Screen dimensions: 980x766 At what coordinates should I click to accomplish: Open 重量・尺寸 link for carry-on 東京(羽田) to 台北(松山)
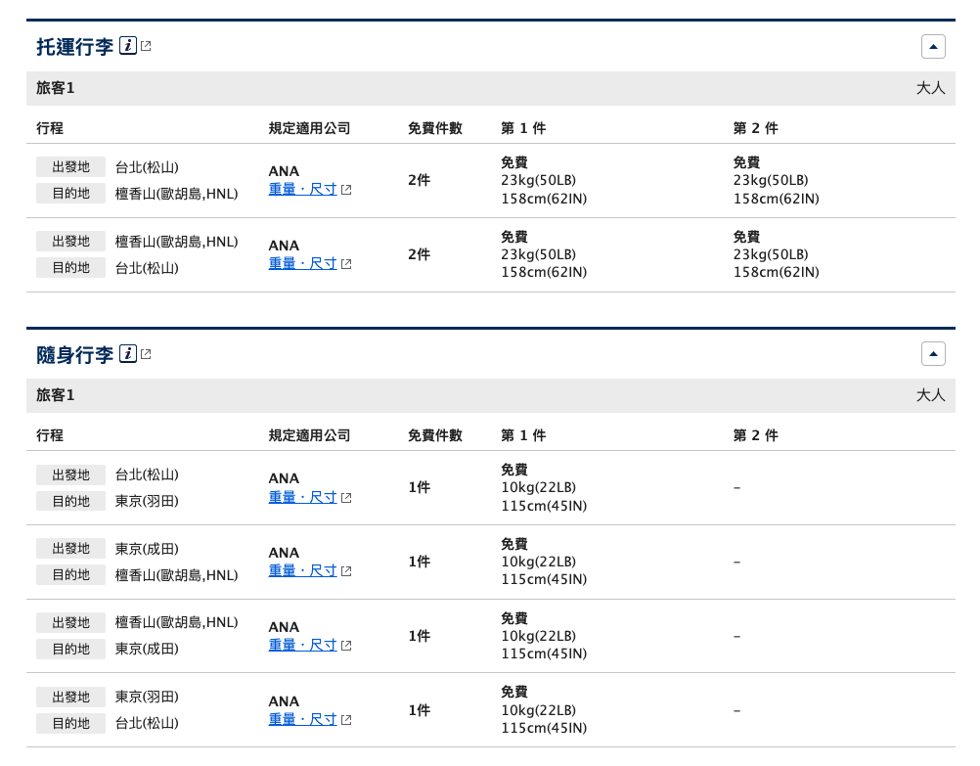302,719
